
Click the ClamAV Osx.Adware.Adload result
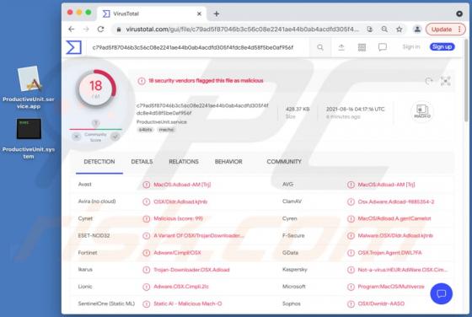point(396,201)
